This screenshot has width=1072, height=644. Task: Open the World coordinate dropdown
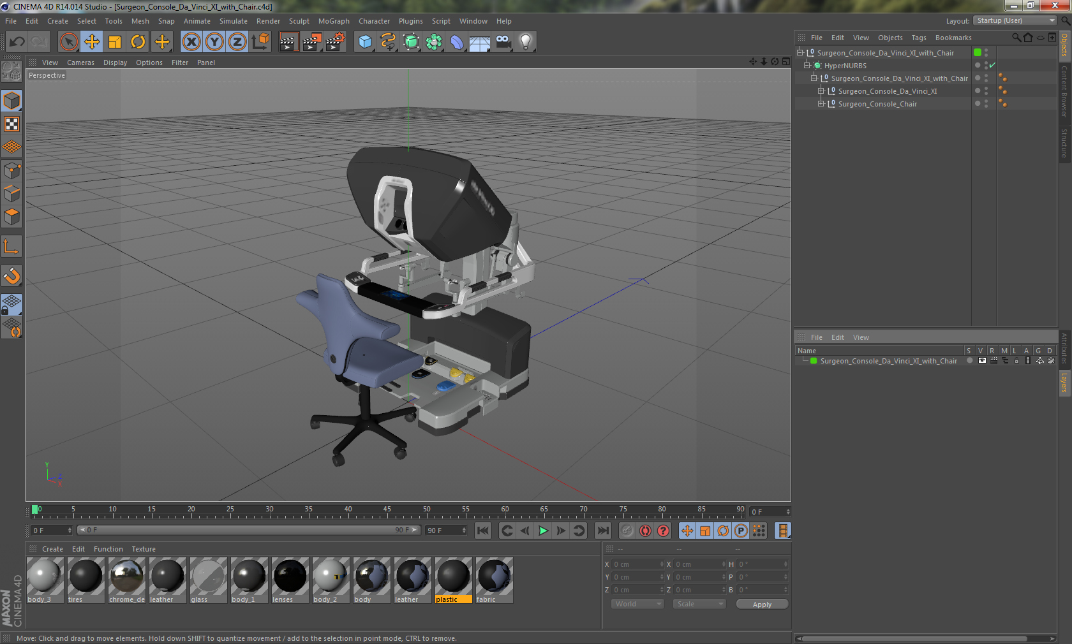tap(637, 604)
